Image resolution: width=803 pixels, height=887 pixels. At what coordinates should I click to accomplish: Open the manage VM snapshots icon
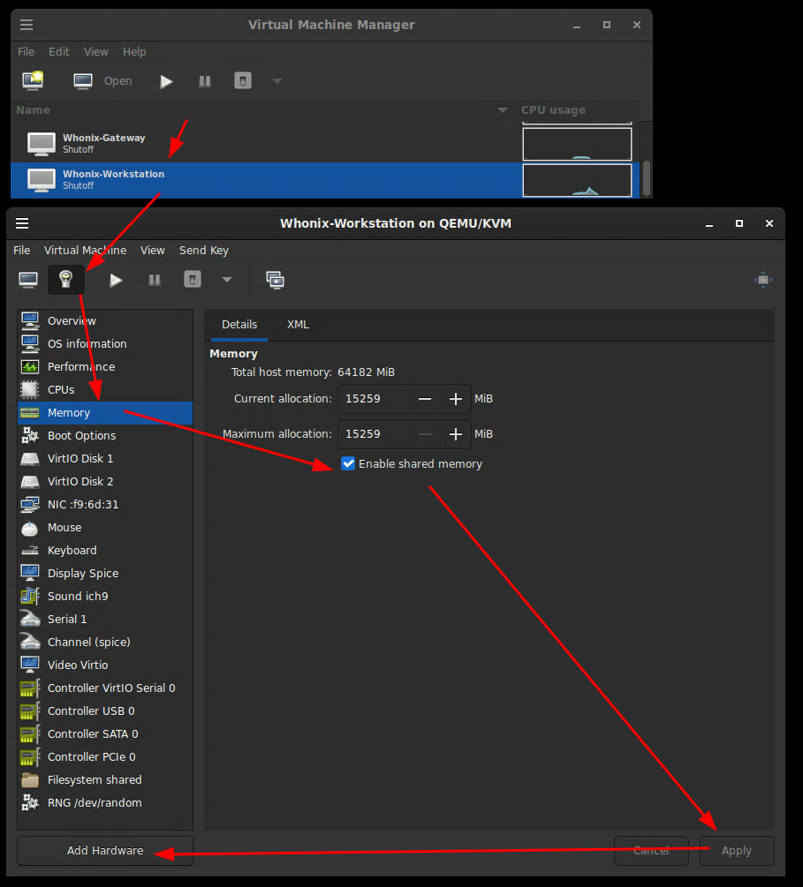[x=276, y=280]
